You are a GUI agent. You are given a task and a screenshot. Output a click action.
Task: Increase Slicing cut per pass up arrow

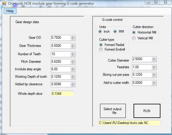[154, 74]
